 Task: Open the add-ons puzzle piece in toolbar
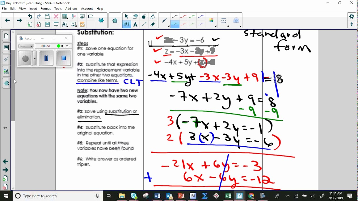click(115, 20)
